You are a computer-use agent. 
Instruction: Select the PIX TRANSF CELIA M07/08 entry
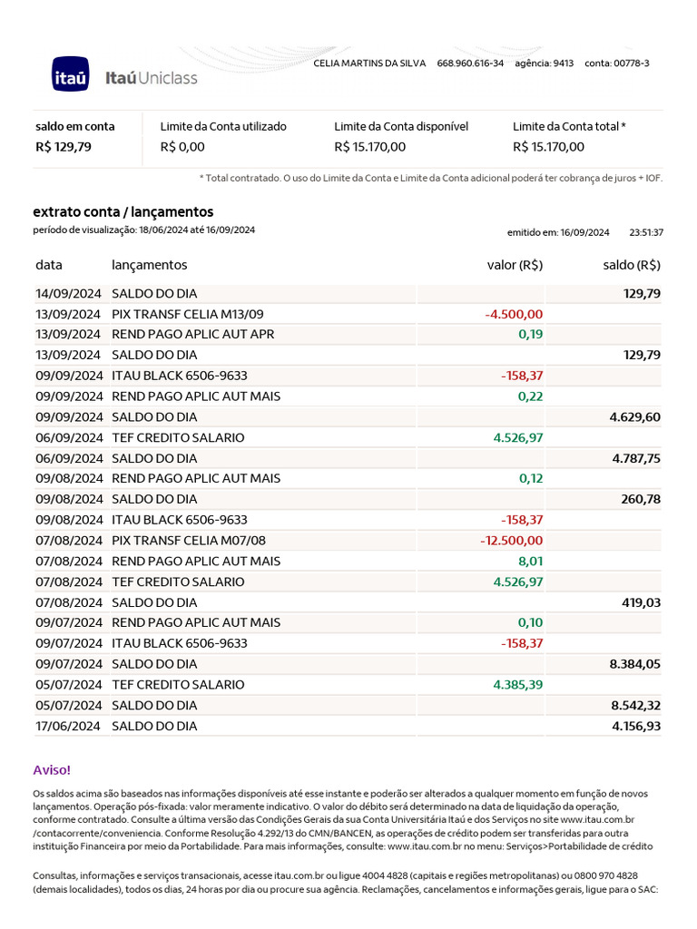coord(187,541)
